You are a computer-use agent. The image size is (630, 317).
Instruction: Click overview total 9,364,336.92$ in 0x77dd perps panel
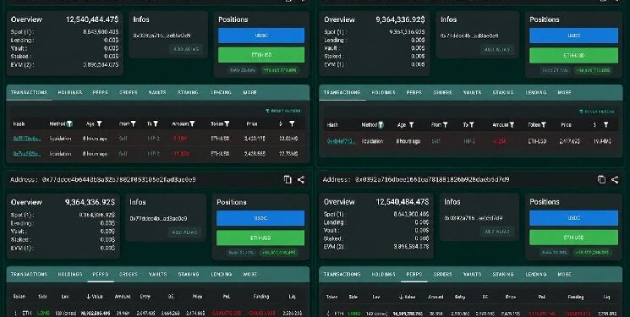click(90, 202)
